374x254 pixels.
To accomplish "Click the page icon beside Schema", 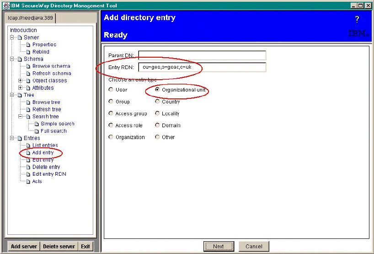I will click(x=20, y=59).
